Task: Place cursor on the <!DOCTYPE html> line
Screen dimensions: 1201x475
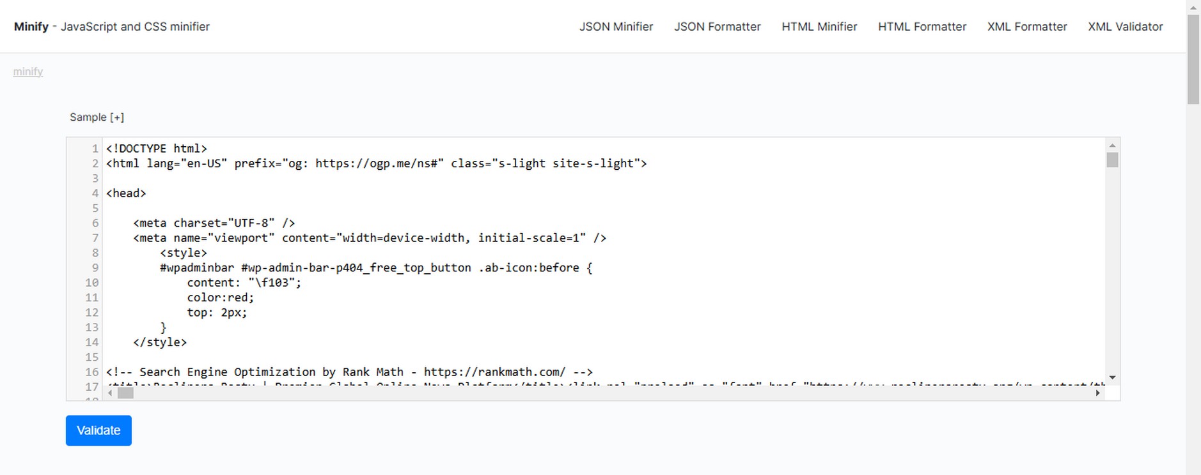Action: pyautogui.click(x=157, y=149)
